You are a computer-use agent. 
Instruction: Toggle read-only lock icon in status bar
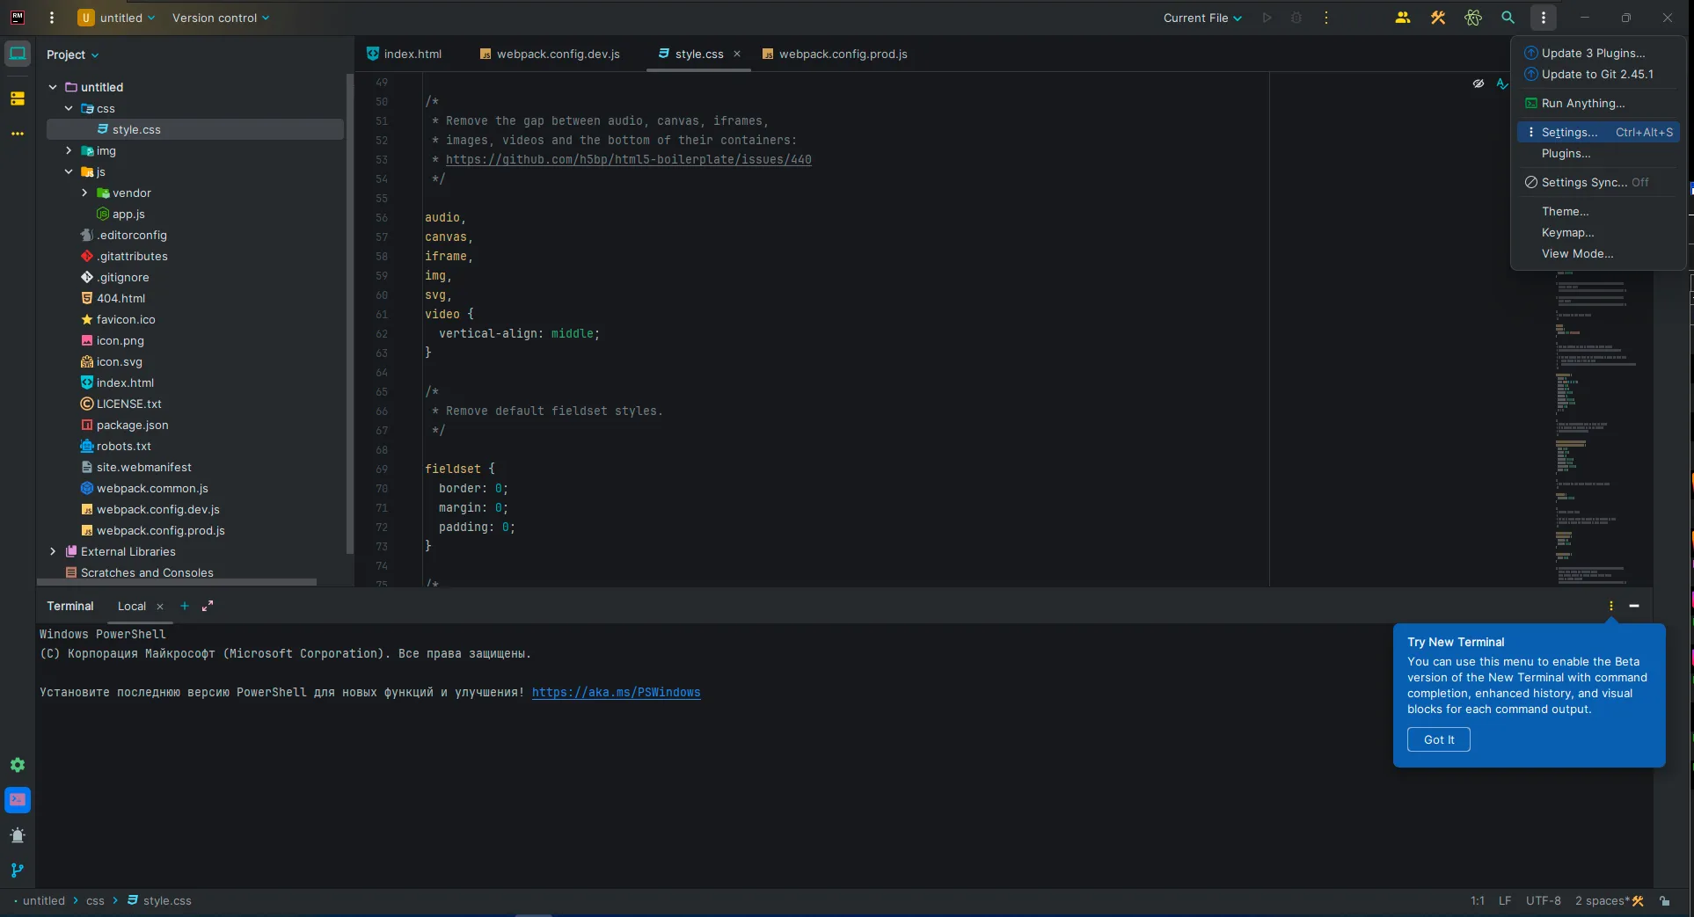pyautogui.click(x=1664, y=900)
